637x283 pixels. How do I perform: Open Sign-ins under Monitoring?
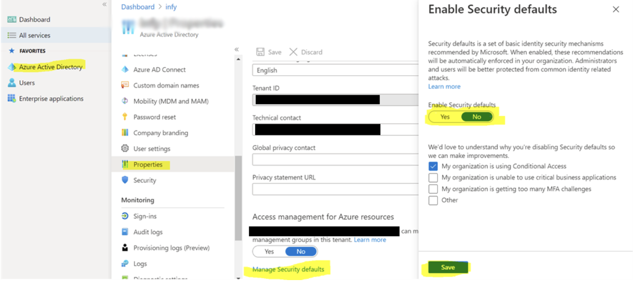(145, 216)
